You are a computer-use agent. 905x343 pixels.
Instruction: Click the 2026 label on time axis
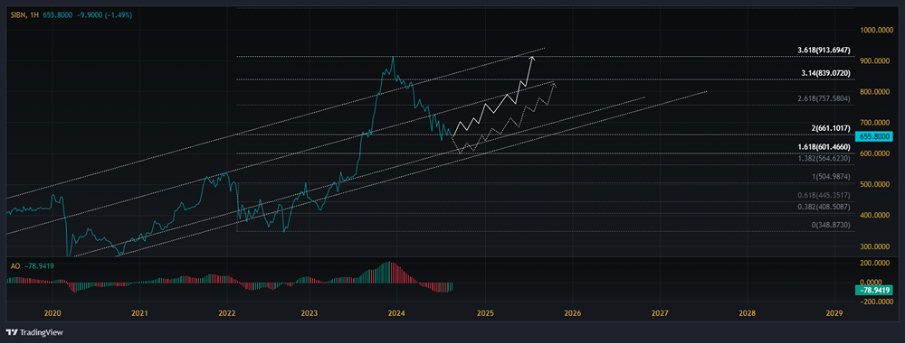click(x=572, y=313)
